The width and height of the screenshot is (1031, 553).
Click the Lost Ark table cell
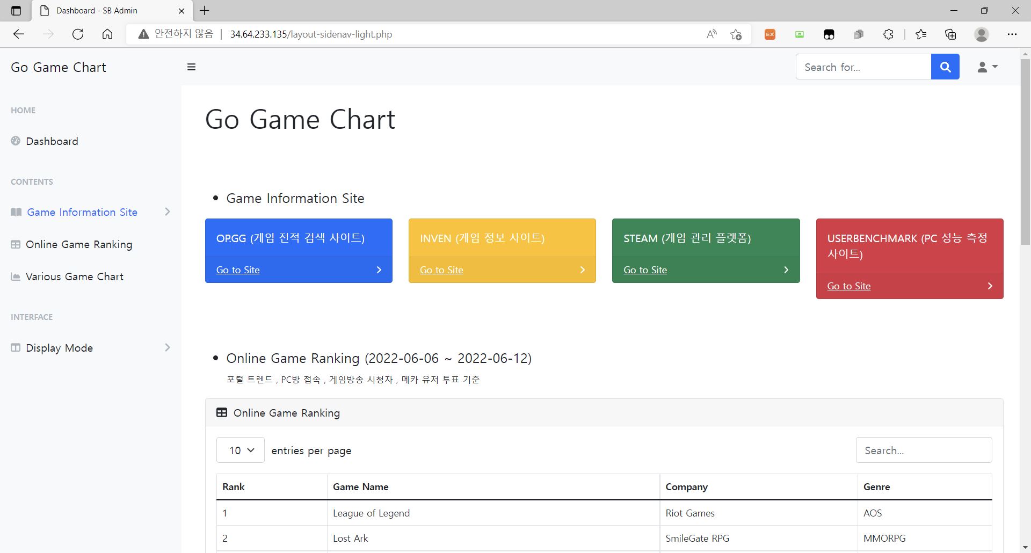pos(493,538)
